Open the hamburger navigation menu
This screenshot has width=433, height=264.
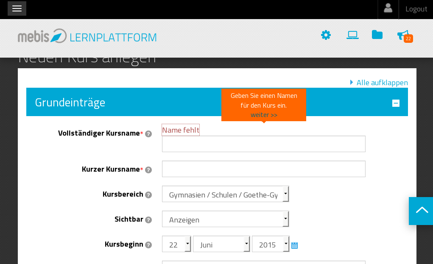(x=17, y=8)
